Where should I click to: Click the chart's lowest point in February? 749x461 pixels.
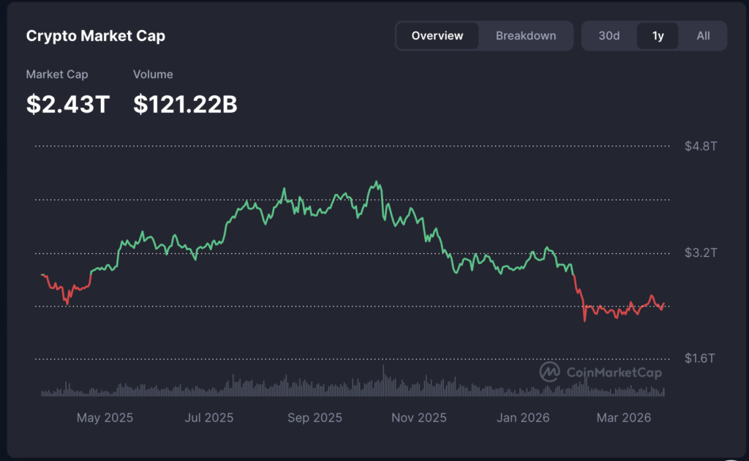585,320
